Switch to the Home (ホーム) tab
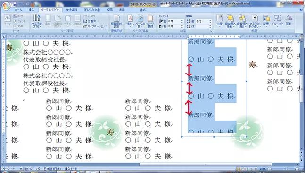The height and width of the screenshot is (173, 305). point(18,10)
